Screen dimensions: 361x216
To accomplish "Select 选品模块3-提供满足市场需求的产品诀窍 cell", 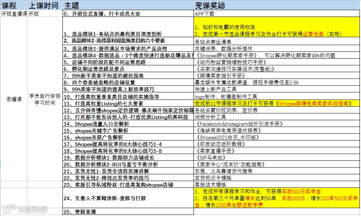I will click(x=128, y=48).
